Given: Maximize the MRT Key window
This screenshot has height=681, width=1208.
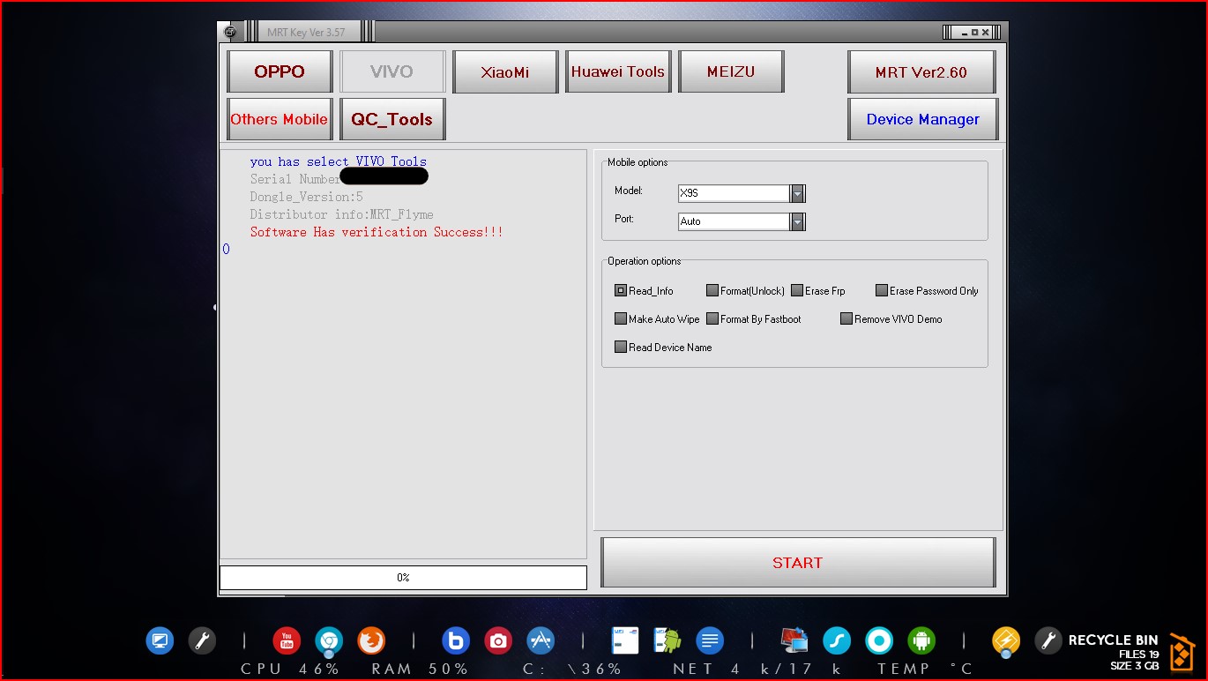Looking at the screenshot, I should (x=975, y=32).
